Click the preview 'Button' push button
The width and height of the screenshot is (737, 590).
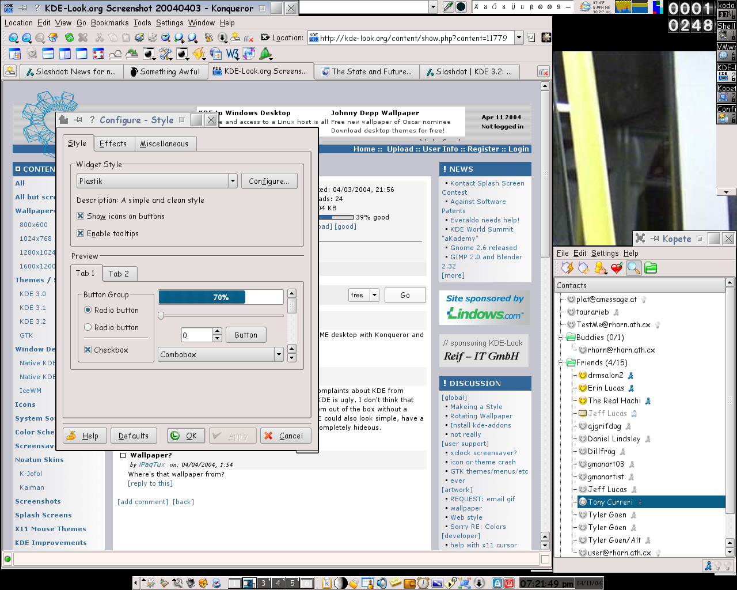coord(246,335)
